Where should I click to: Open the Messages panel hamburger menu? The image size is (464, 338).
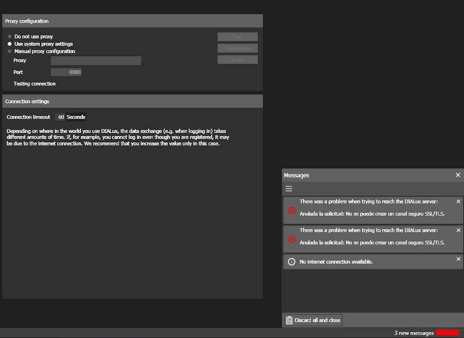289,189
